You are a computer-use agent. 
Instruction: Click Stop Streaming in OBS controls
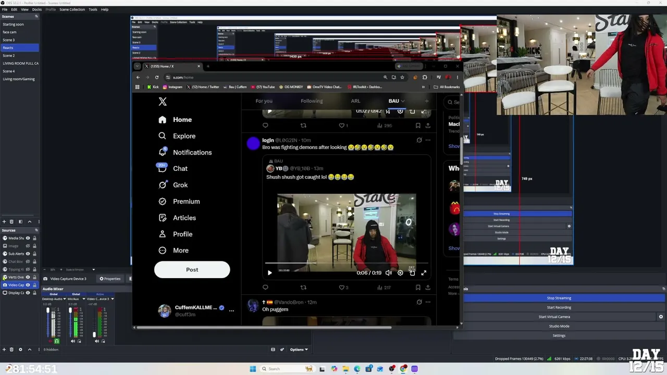point(559,298)
